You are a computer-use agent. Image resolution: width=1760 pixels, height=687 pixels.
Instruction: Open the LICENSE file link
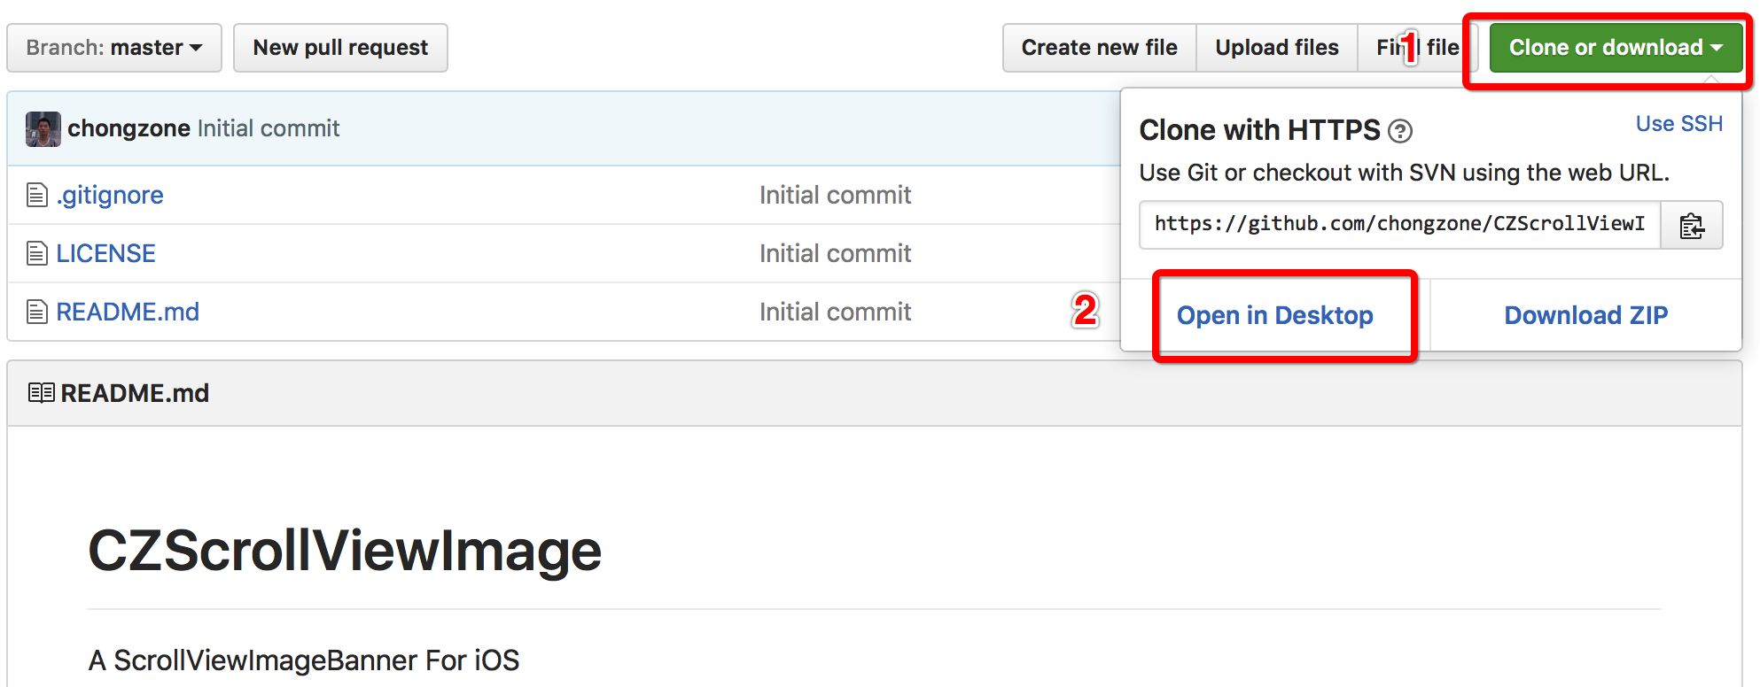tap(105, 254)
